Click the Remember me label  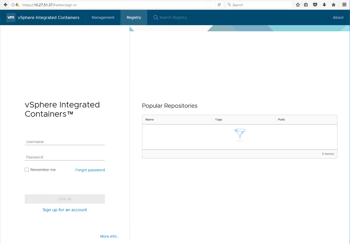pyautogui.click(x=43, y=170)
